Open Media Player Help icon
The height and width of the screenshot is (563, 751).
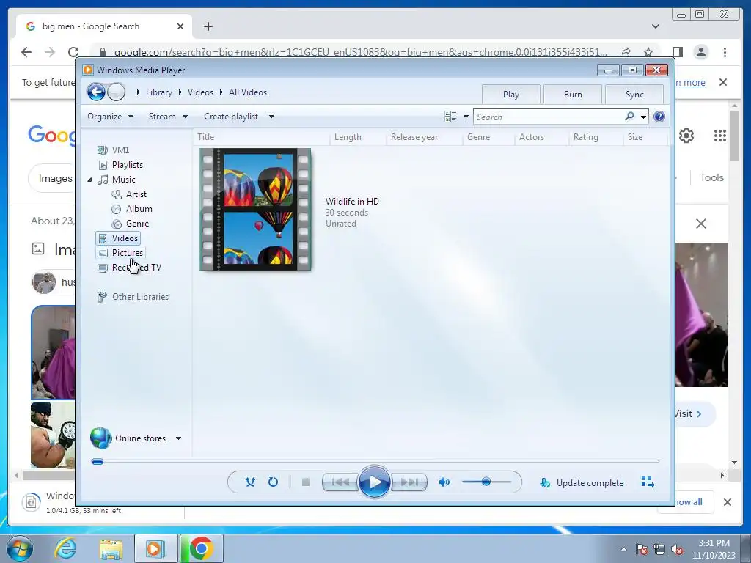click(659, 117)
